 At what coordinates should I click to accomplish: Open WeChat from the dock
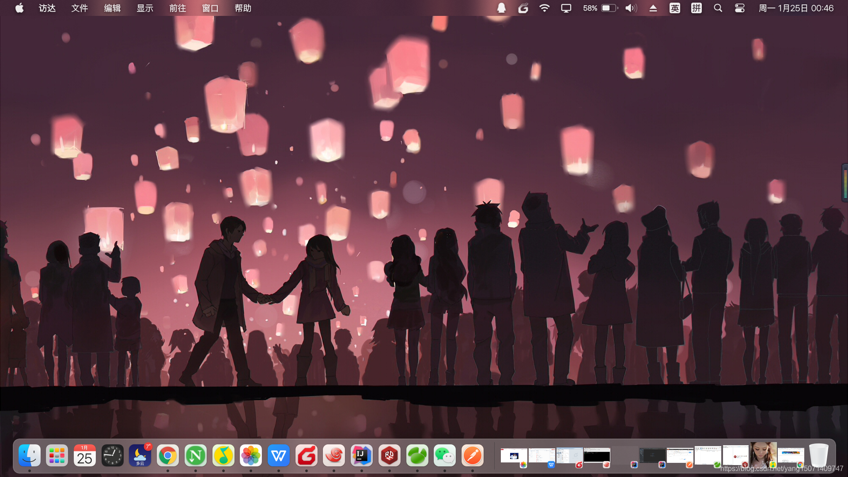click(444, 455)
